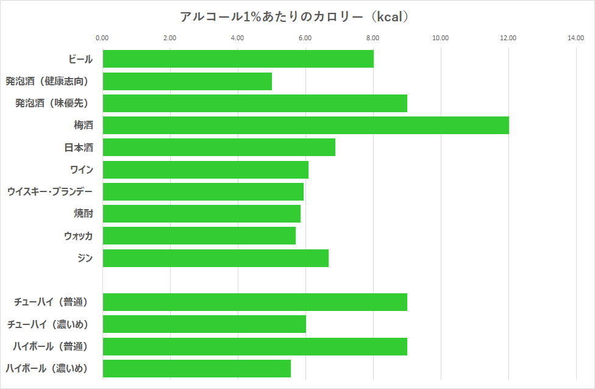
Task: Click the 発泡酒（健康志向） bar
Action: pos(187,81)
